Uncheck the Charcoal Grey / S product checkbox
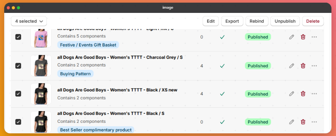Viewport: 336px width, 136px height. 18,66
